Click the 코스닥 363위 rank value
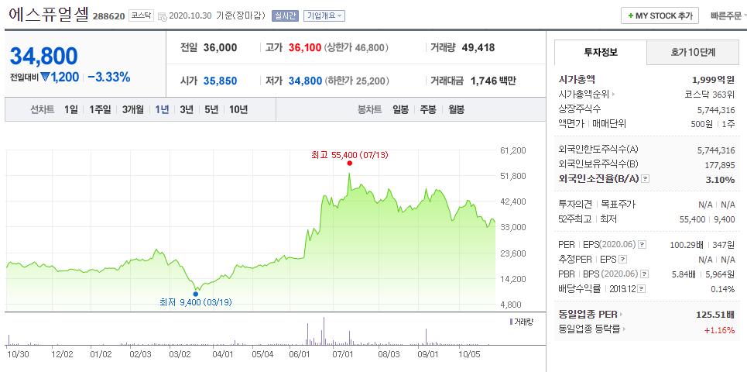 click(x=710, y=94)
